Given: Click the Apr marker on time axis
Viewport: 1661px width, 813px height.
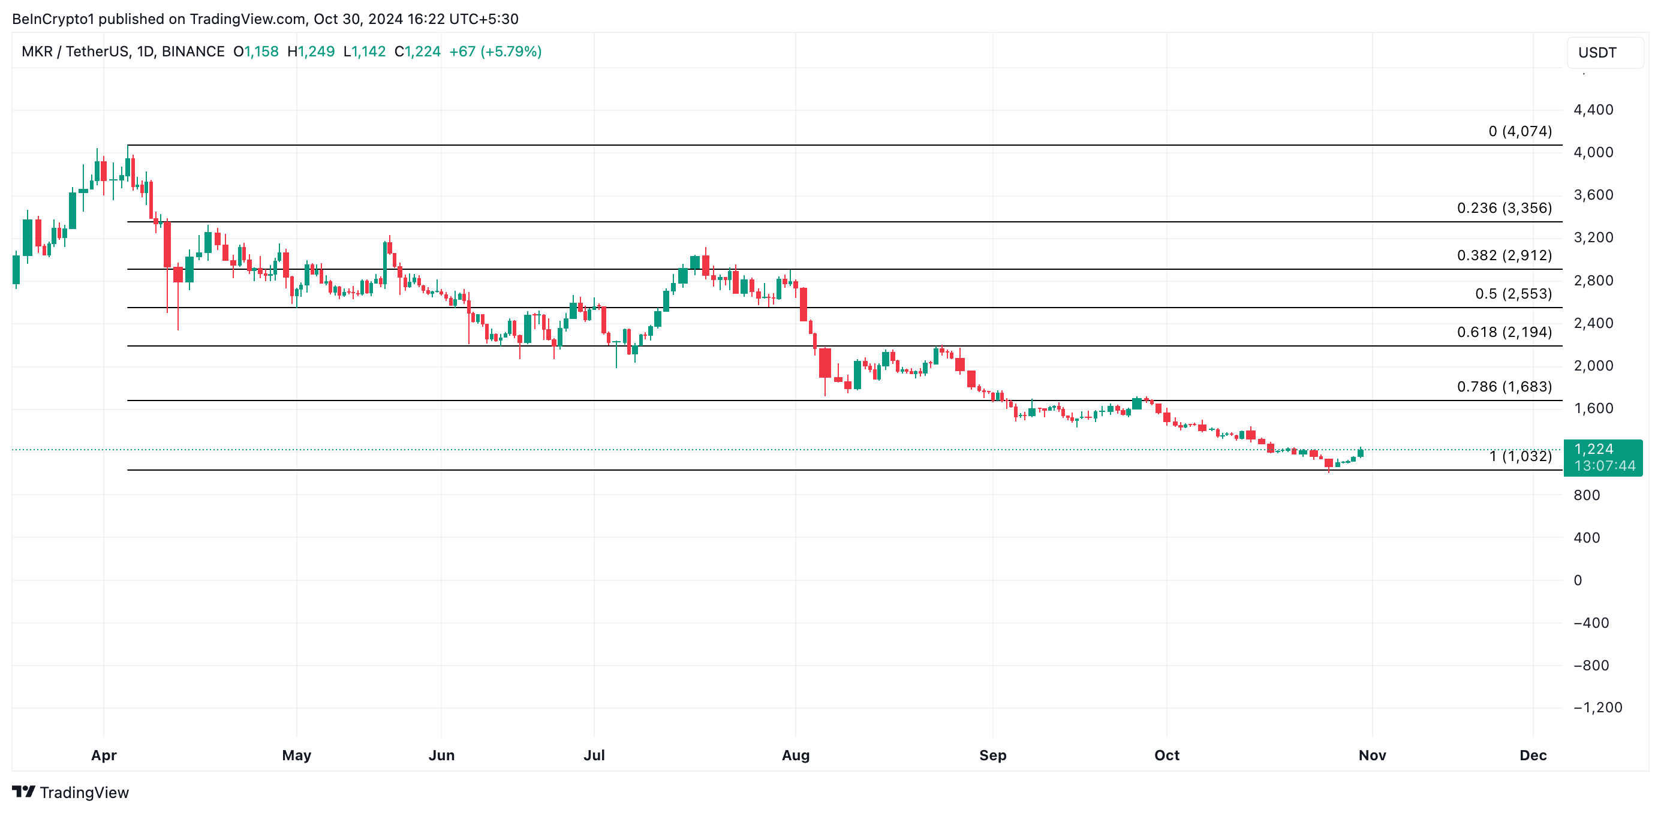Looking at the screenshot, I should click(x=104, y=755).
